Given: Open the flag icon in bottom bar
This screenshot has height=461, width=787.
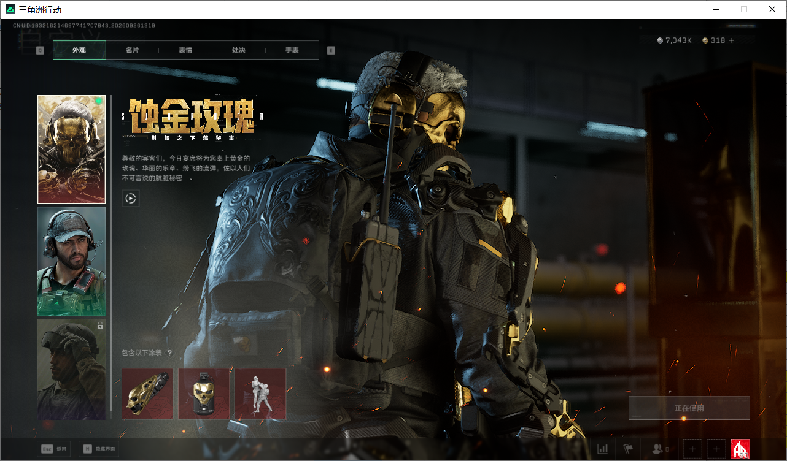Looking at the screenshot, I should point(628,449).
